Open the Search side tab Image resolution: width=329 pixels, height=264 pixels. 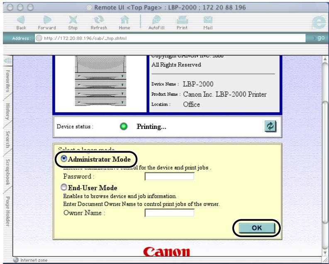tap(8, 140)
